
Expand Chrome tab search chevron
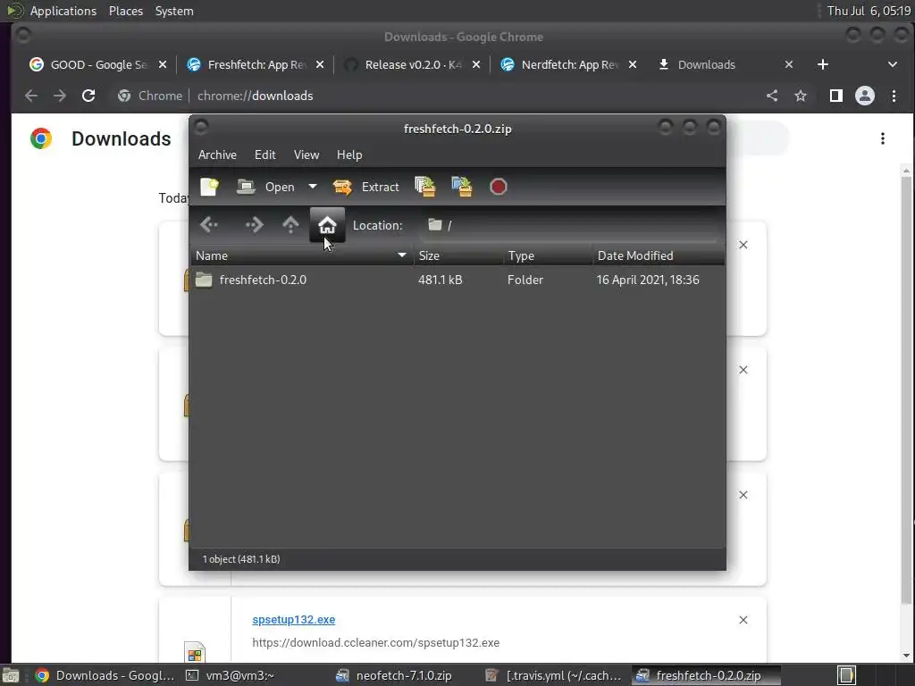pyautogui.click(x=893, y=64)
